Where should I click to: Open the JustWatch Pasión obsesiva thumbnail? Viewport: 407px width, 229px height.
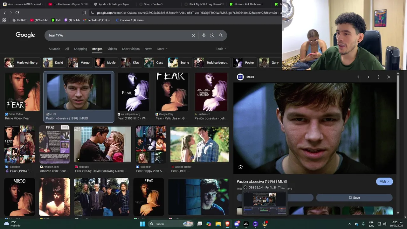pos(211,92)
